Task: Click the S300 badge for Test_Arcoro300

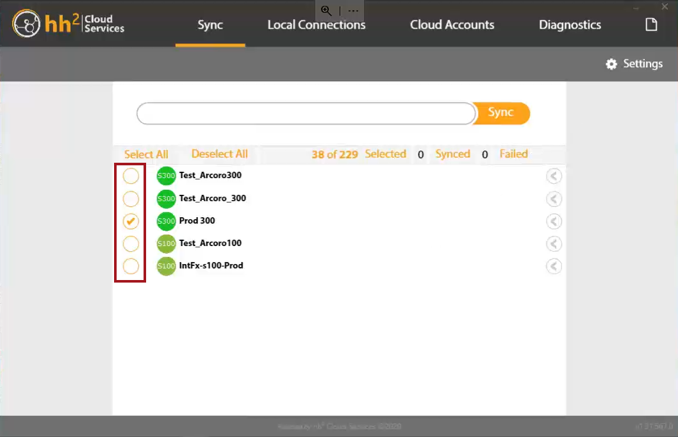Action: click(x=166, y=176)
